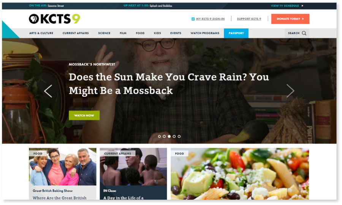
Task: Open Great British Baking Show thumbnail
Action: 63,167
